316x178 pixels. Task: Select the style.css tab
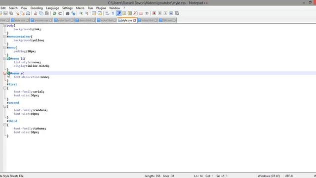pos(127,20)
